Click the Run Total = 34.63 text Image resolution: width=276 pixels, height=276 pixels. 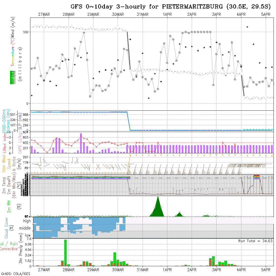(x=255, y=241)
